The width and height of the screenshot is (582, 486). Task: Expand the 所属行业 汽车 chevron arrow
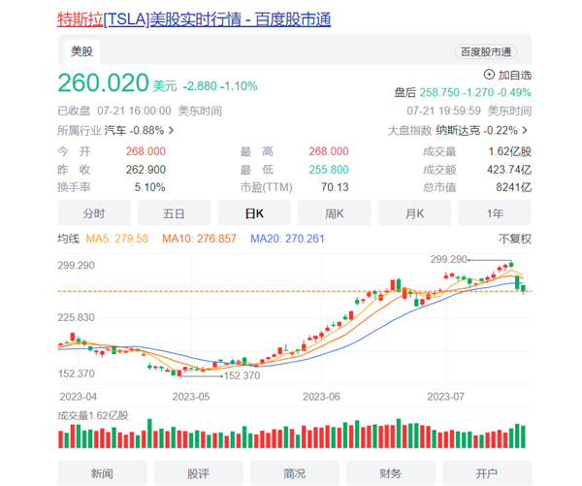tap(171, 130)
